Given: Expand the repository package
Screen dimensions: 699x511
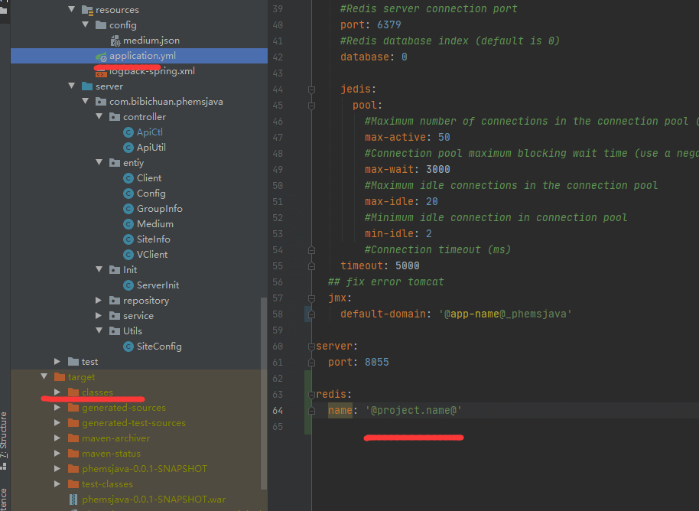Looking at the screenshot, I should tap(99, 301).
